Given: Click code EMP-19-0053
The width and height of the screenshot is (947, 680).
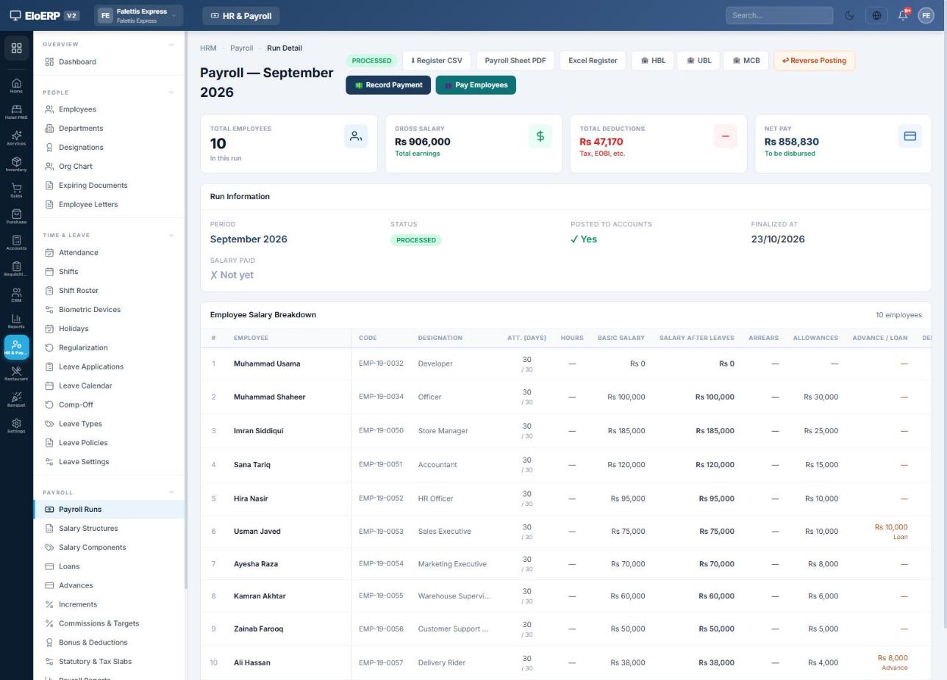Looking at the screenshot, I should coord(381,531).
